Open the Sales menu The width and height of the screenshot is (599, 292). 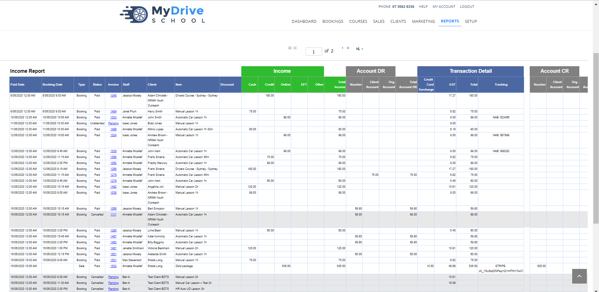coord(379,22)
